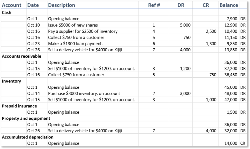This screenshot has width=250, height=149.
Task: Click 'Make a $1300 loan payment.' description
Action: (75, 44)
